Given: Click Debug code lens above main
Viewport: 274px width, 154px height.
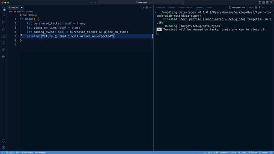Looking at the screenshot, I should pos(33,15).
